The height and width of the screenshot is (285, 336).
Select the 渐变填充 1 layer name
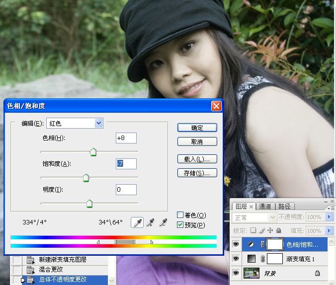click(300, 259)
